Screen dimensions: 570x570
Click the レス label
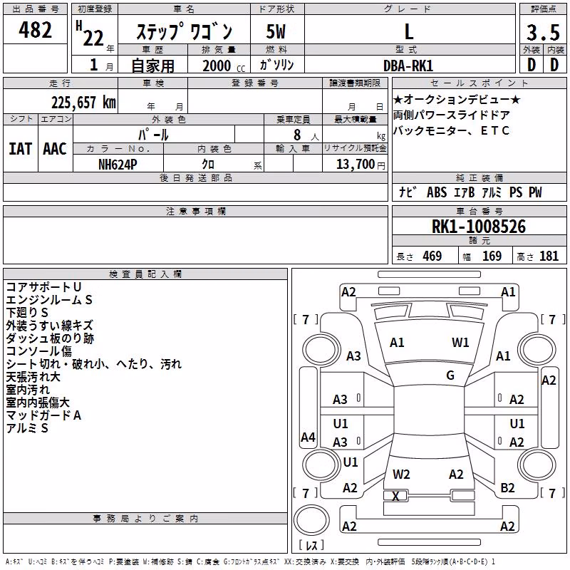[311, 545]
